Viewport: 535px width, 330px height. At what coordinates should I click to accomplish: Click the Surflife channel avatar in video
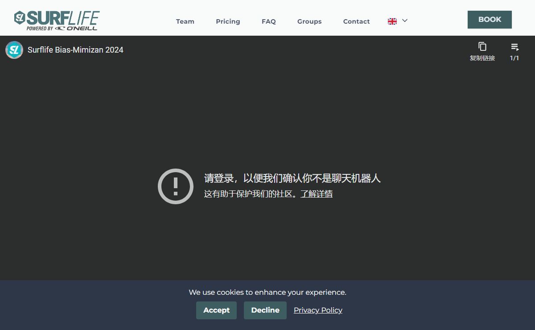(x=14, y=50)
